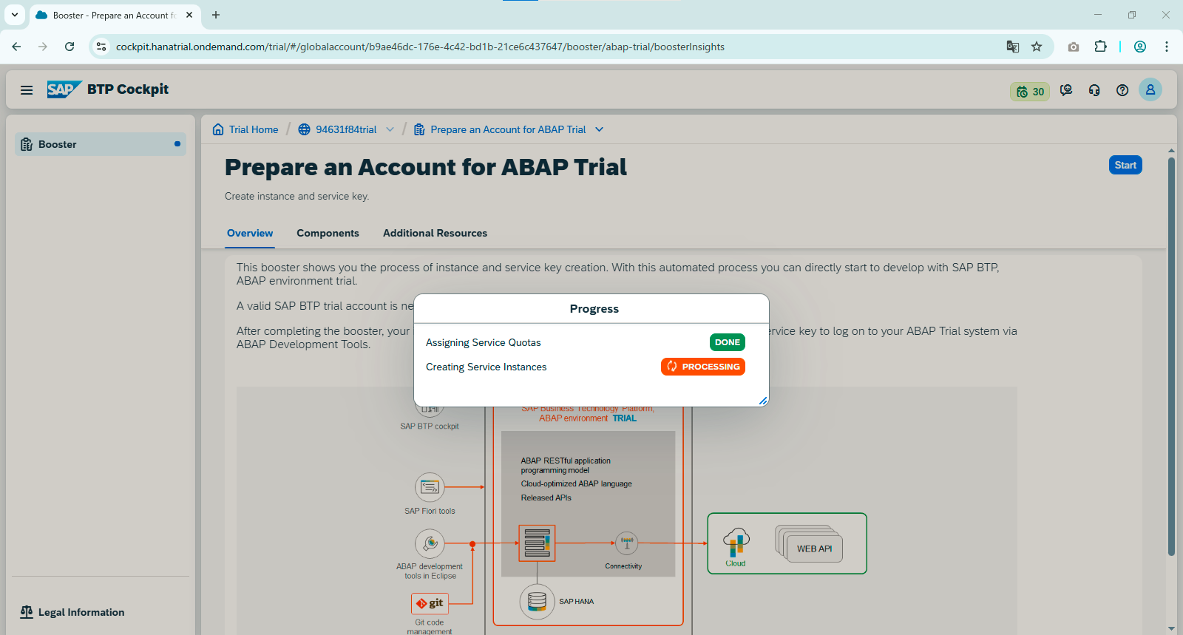The image size is (1183, 635).
Task: Click the Connectivity icon in diagram
Action: tap(626, 543)
